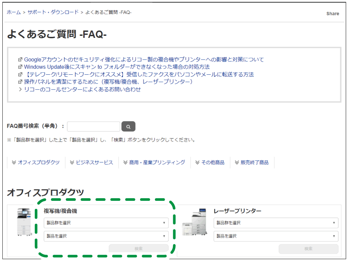Click the magnifier search icon
The width and height of the screenshot is (347, 261).
128,126
